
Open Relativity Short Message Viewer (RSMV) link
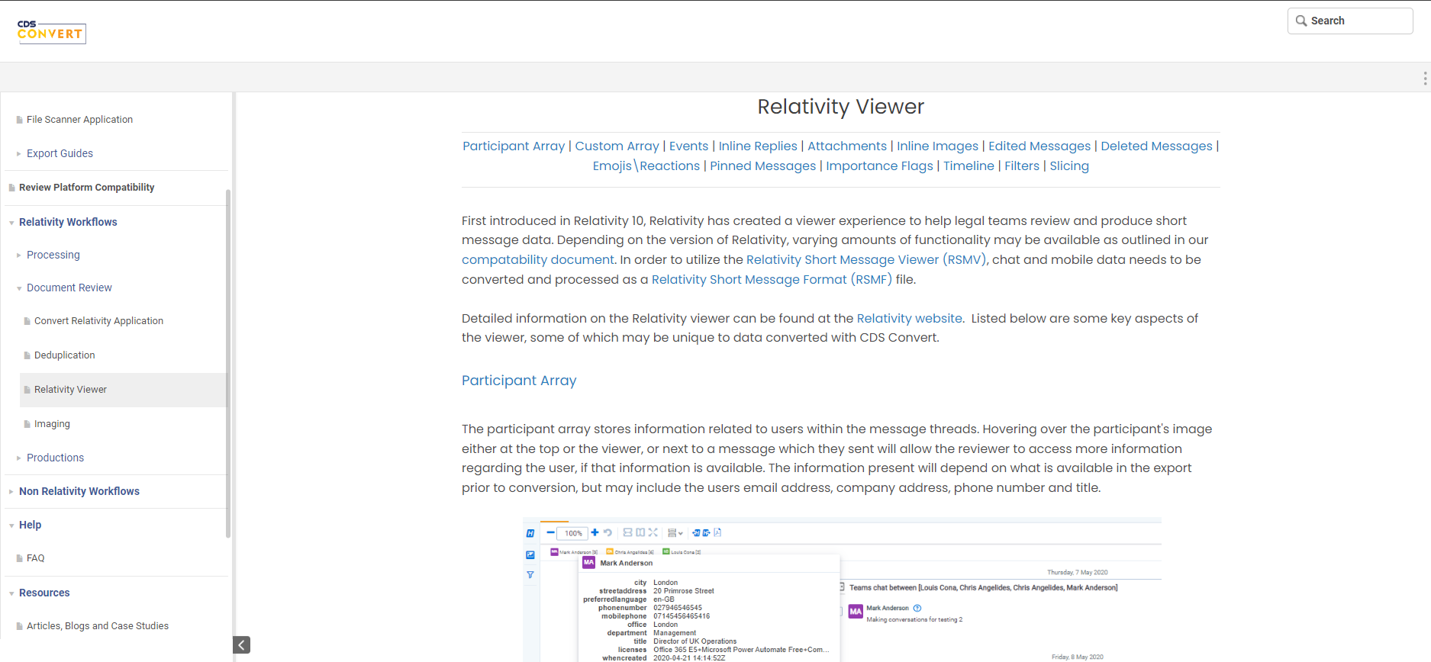pyautogui.click(x=867, y=259)
